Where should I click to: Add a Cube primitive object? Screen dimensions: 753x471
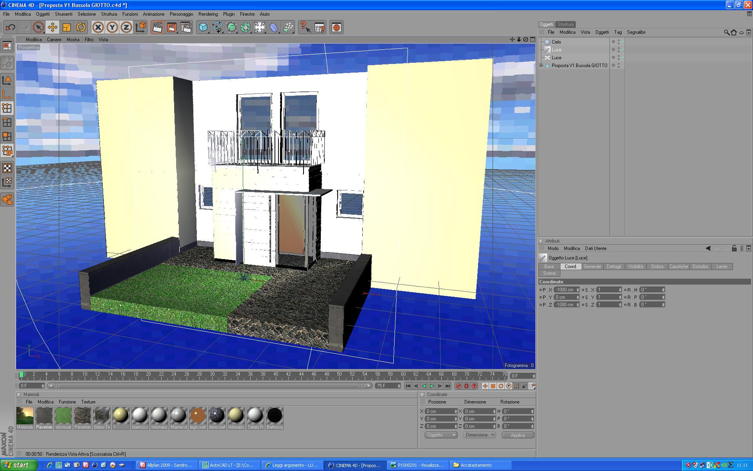(203, 27)
